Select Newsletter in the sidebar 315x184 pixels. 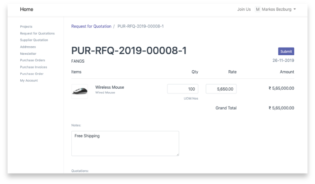[28, 53]
